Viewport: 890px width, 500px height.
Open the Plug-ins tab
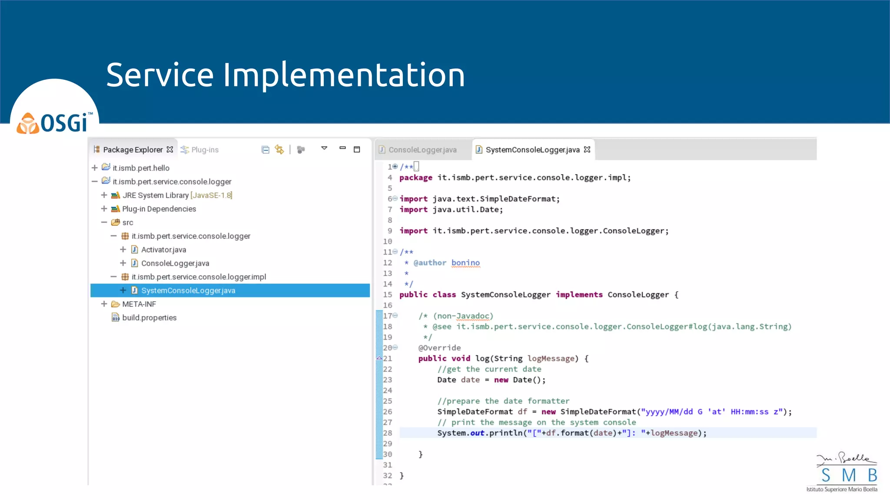(200, 150)
